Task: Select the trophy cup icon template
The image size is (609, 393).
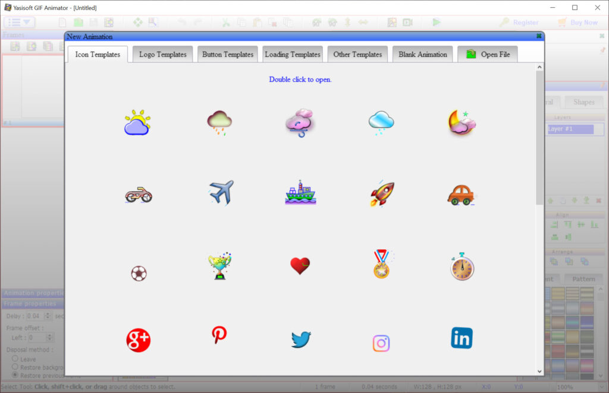Action: click(x=220, y=266)
